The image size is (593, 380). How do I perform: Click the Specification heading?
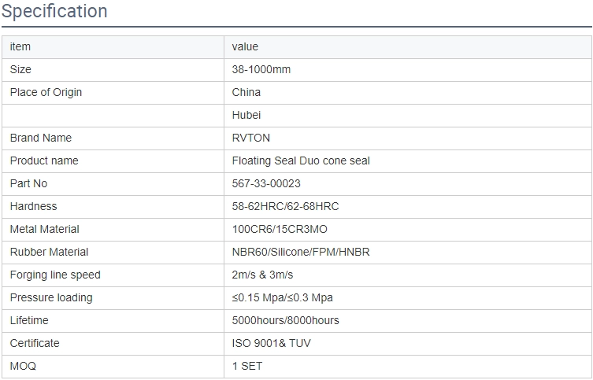[x=54, y=11]
